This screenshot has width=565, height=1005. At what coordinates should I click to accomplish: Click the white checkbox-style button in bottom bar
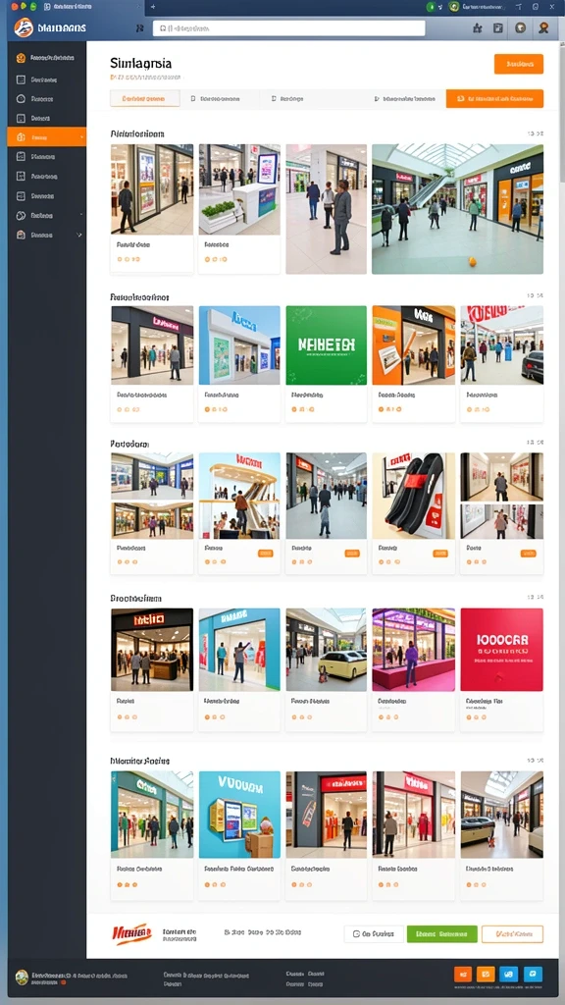374,934
